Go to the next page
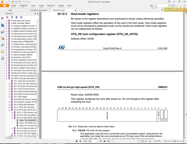The image size is (187, 144). (x=101, y=141)
